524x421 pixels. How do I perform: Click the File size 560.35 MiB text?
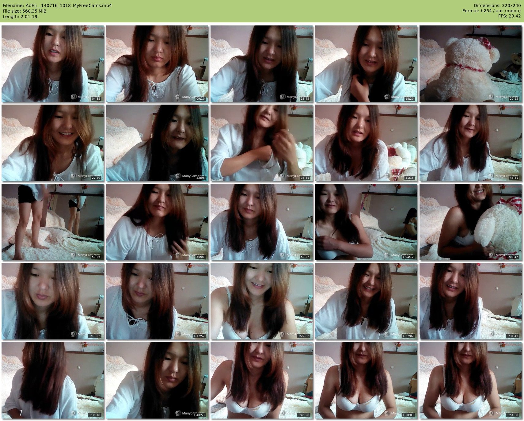pos(25,11)
